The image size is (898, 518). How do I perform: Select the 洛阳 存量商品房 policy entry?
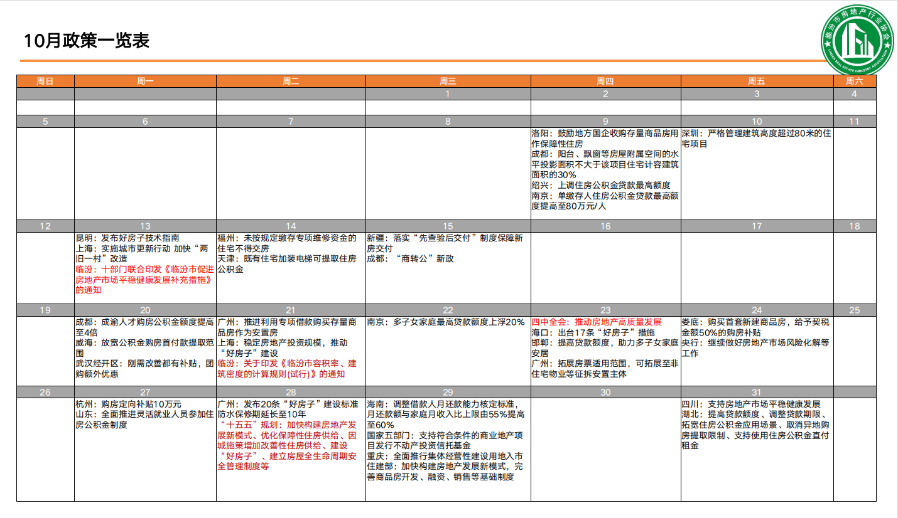pyautogui.click(x=605, y=139)
